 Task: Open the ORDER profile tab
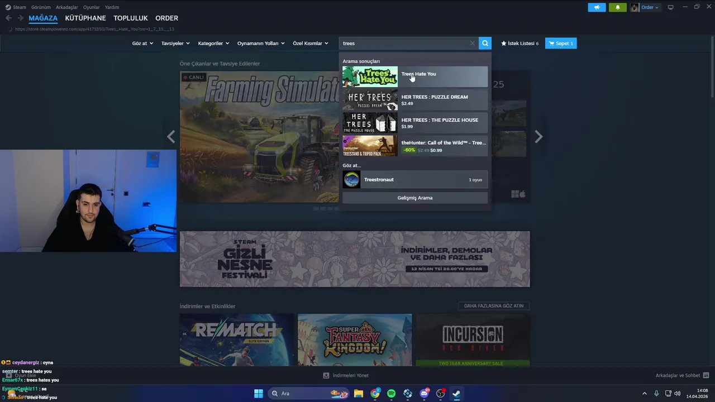166,18
